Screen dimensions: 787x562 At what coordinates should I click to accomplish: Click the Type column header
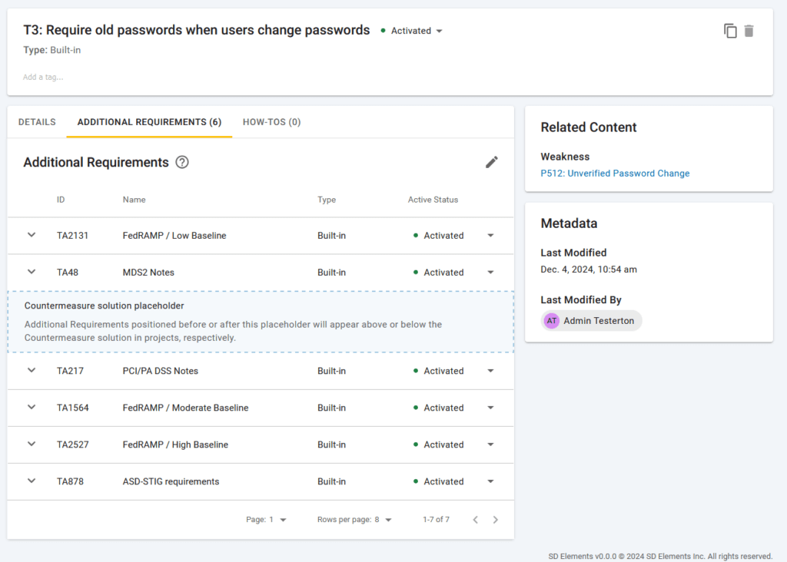click(x=327, y=200)
